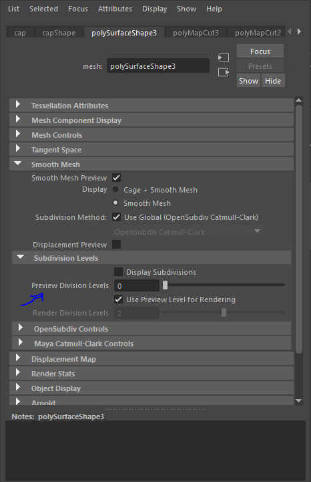This screenshot has height=482, width=311.
Task: Open OpenSubdiv Catmull-Clark method dropdown
Action: (x=187, y=232)
